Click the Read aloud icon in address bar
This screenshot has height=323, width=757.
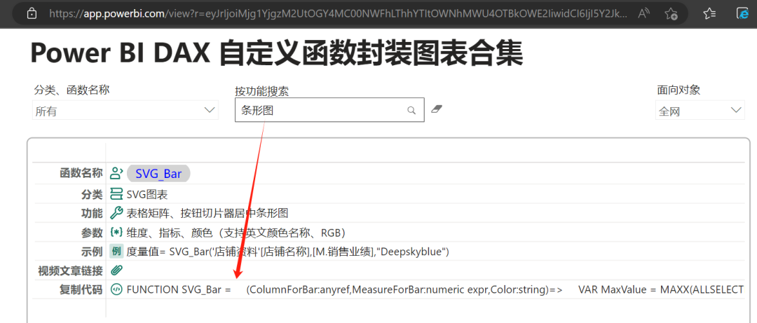point(644,13)
